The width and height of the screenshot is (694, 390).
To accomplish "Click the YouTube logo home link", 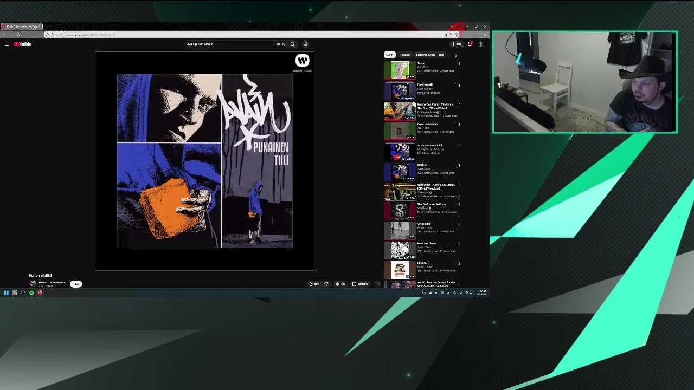I will coord(23,44).
